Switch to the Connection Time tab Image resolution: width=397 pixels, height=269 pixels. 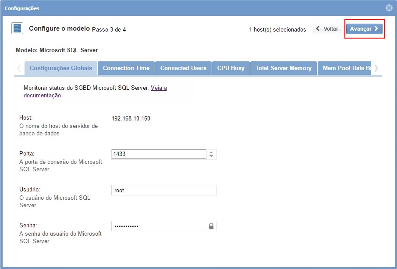[126, 68]
